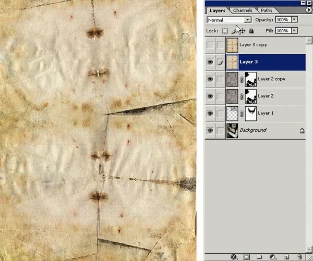Open the Fill slider arrow
This screenshot has height=261, width=313.
tap(295, 31)
